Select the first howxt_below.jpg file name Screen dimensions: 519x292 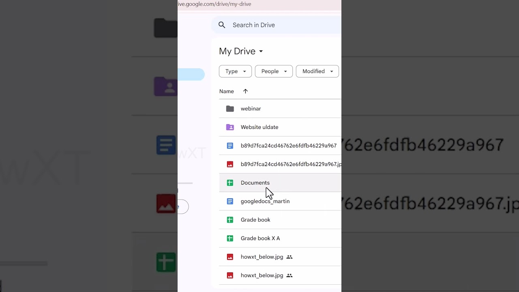click(262, 257)
